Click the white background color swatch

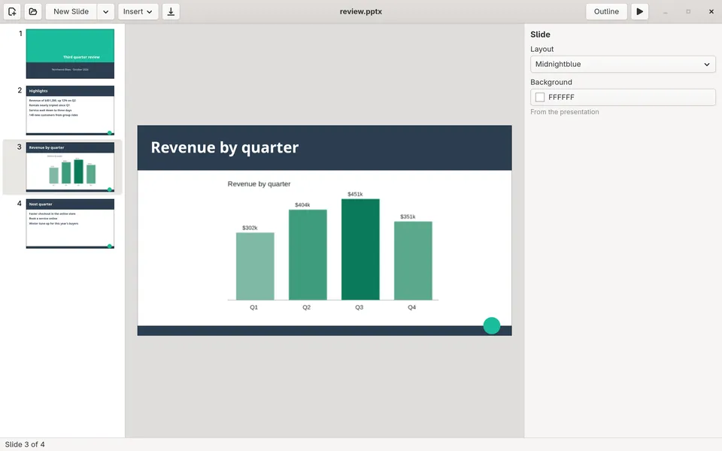[540, 97]
